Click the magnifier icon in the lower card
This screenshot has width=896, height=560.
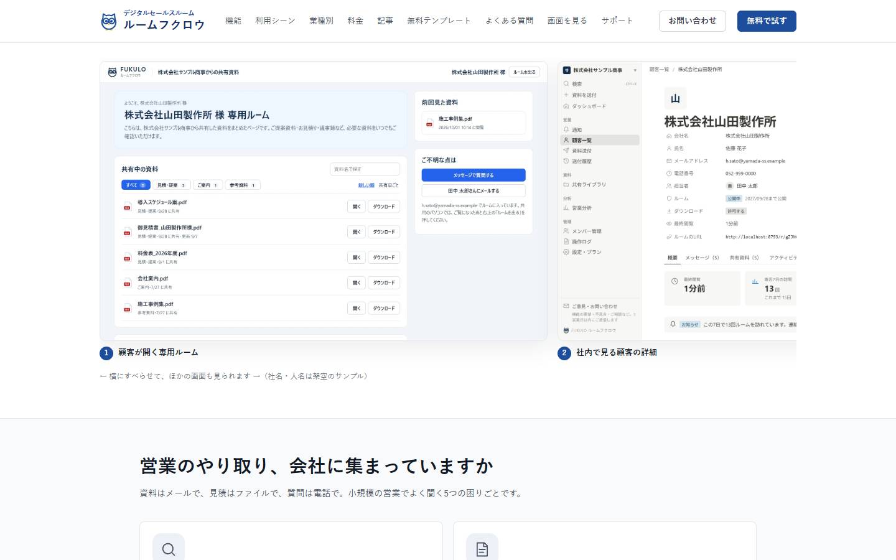click(x=169, y=549)
